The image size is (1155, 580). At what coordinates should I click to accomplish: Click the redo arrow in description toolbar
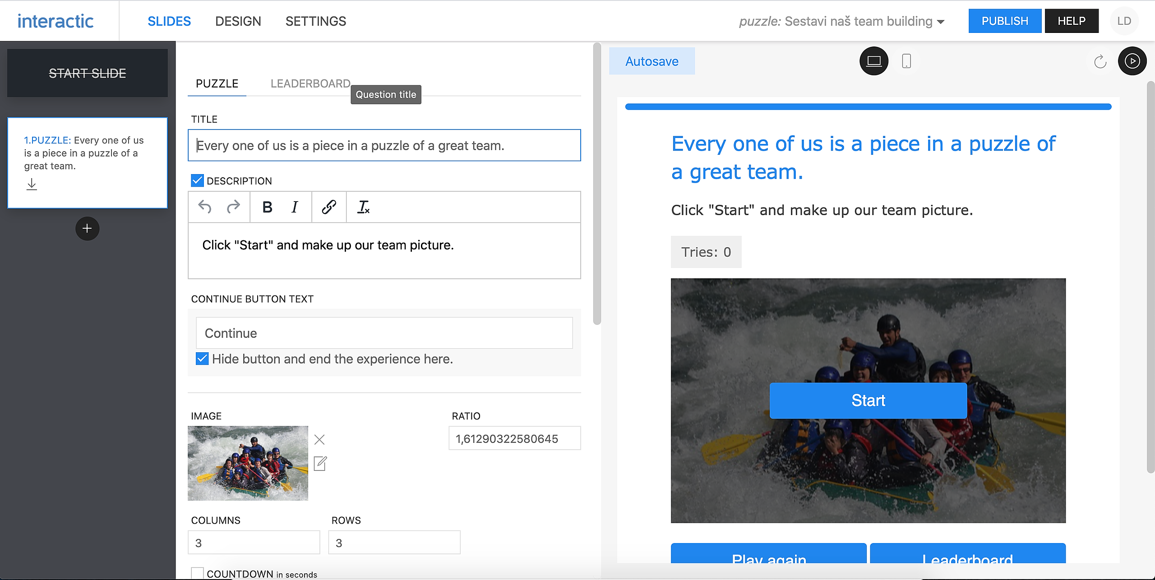point(233,207)
